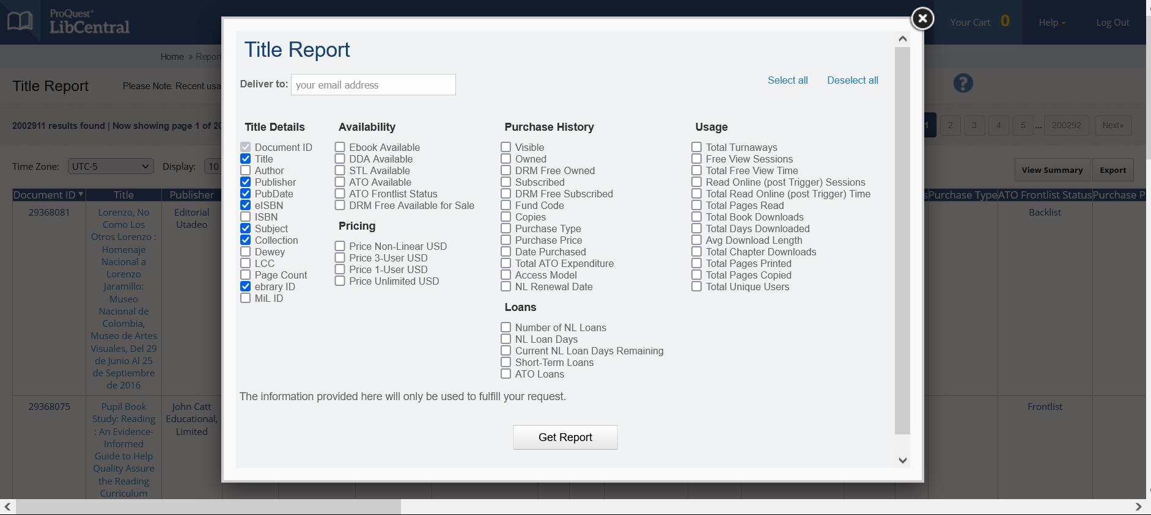Click the Select all link
Viewport: 1151px width, 515px height.
coord(787,80)
